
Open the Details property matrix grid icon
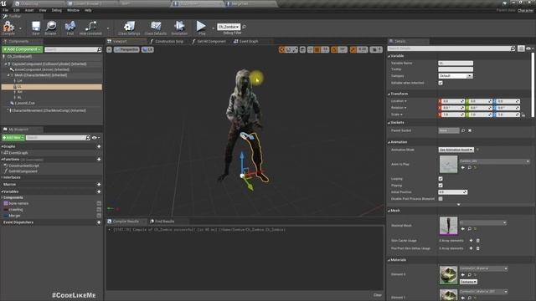click(521, 48)
